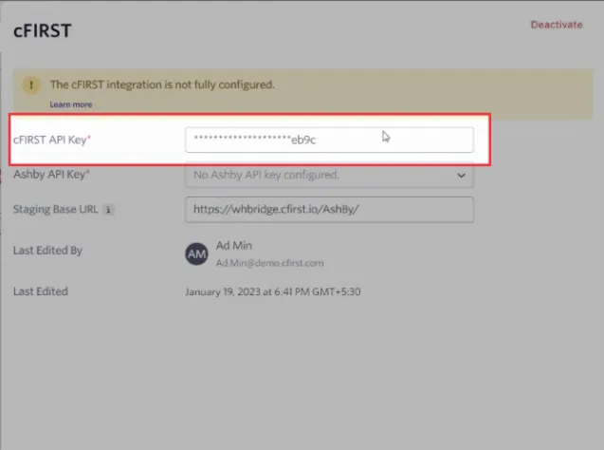Edit the Staging Base URL field
604x450 pixels.
(329, 210)
